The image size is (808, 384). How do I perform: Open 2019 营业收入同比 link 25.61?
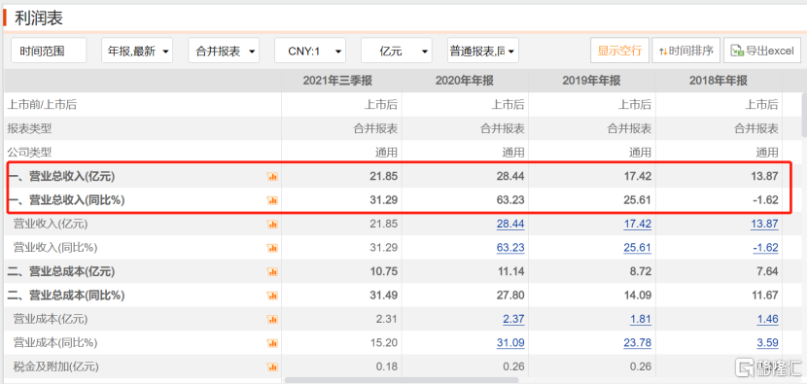coord(637,248)
